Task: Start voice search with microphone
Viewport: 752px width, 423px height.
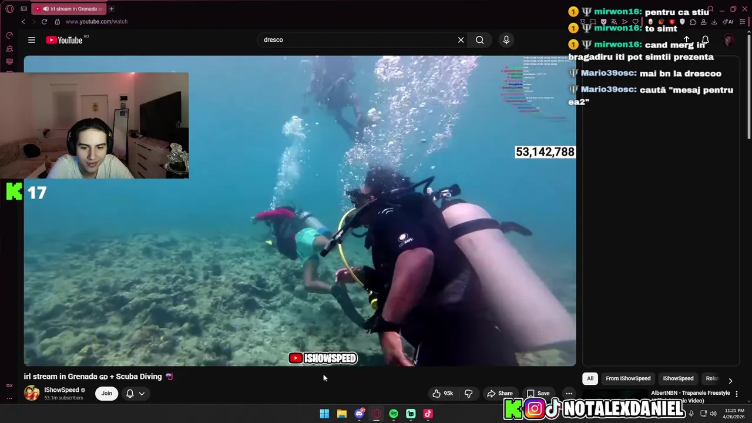Action: coord(506,40)
